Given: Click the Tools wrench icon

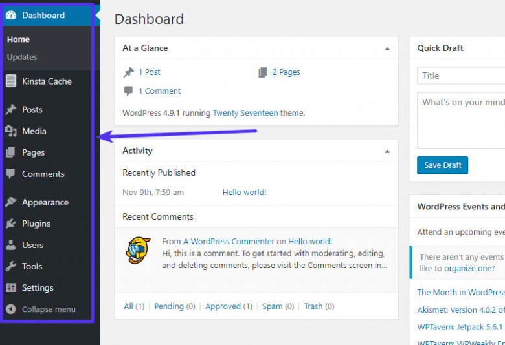Looking at the screenshot, I should 10,266.
